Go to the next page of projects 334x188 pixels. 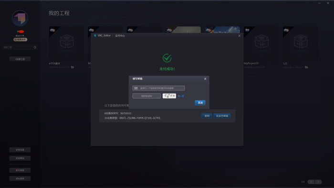tap(318, 182)
